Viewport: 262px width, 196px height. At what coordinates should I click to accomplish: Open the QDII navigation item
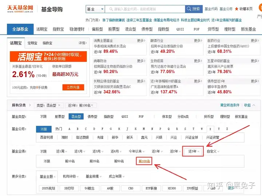coord(180,29)
